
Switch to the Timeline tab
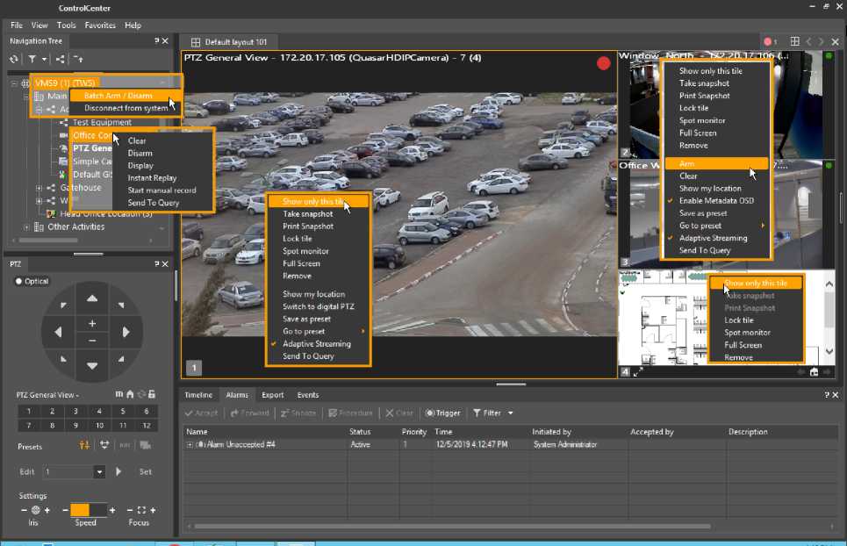tap(197, 395)
